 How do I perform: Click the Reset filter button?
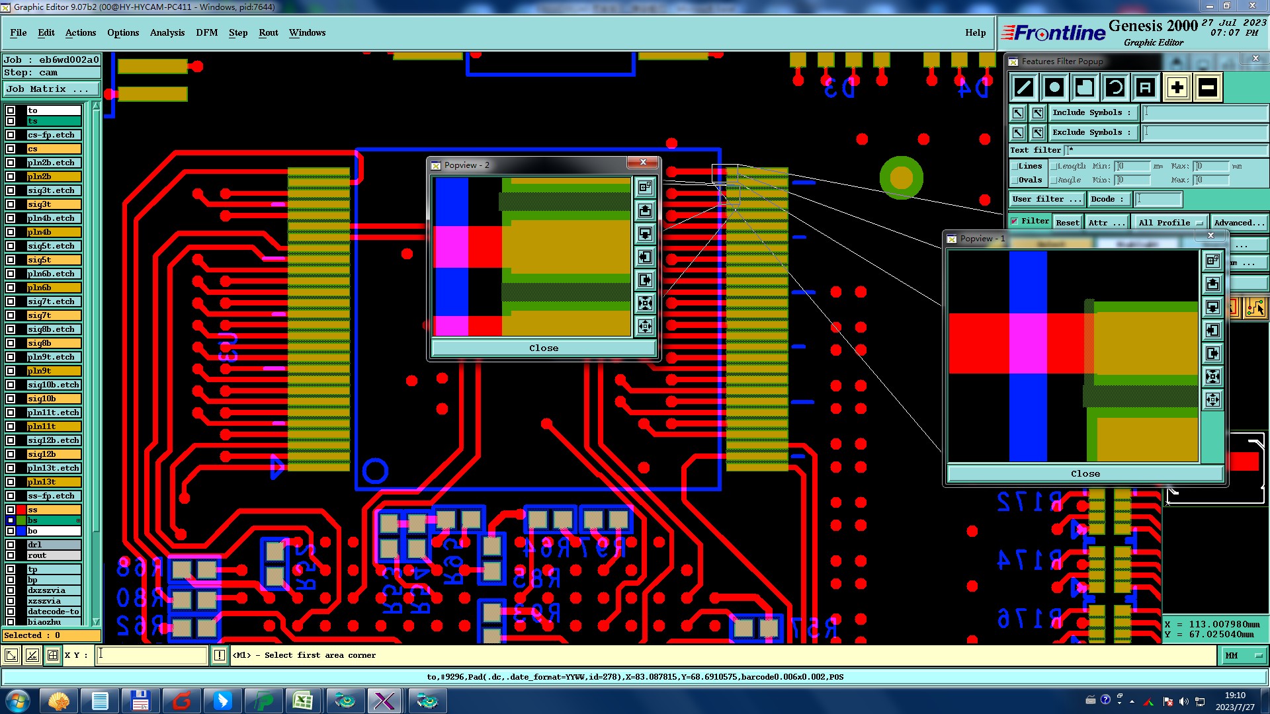click(x=1068, y=223)
